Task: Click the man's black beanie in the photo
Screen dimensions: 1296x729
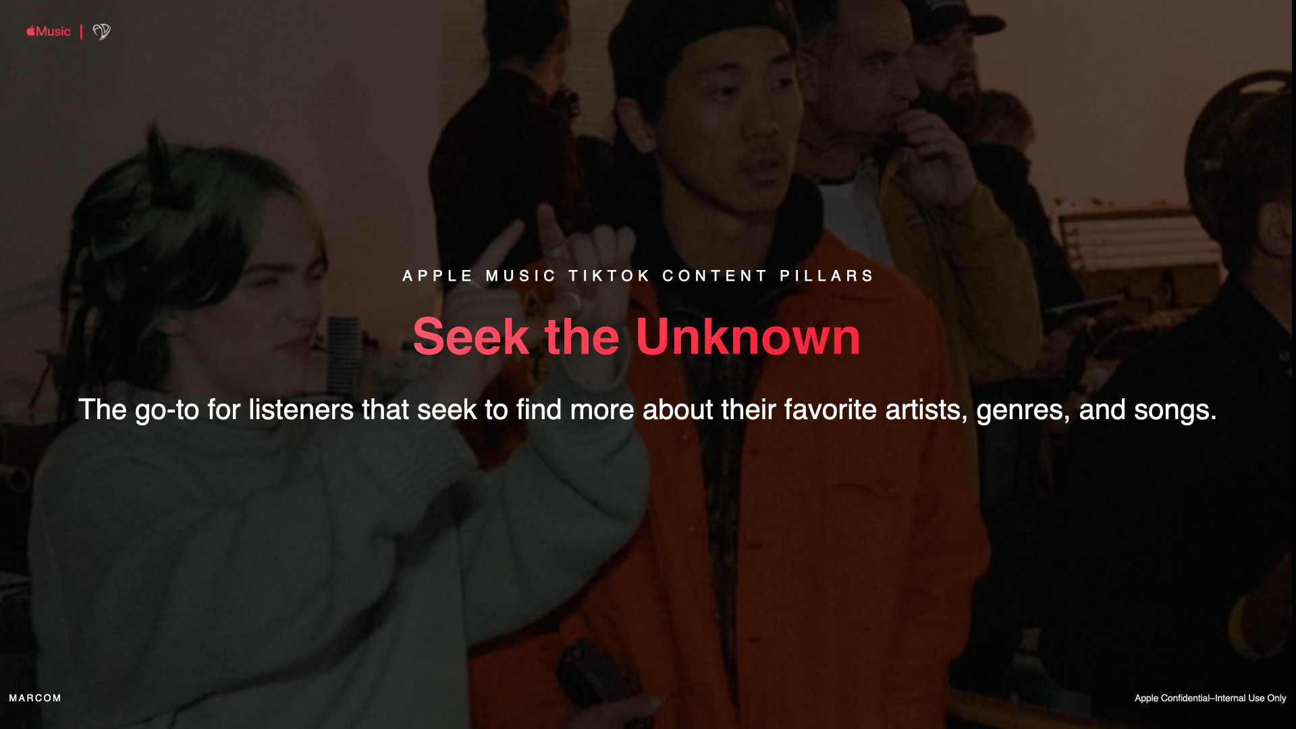Action: tap(702, 47)
